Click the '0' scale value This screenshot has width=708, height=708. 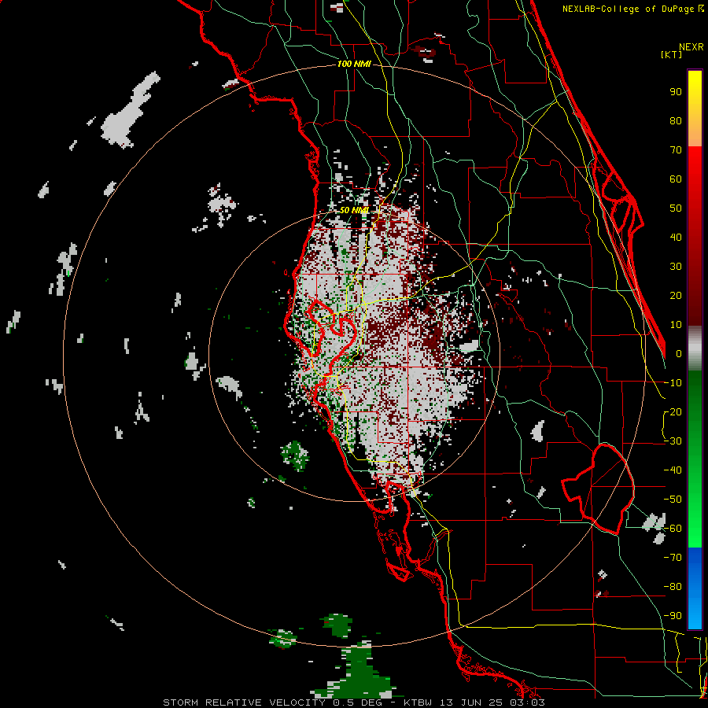point(679,354)
